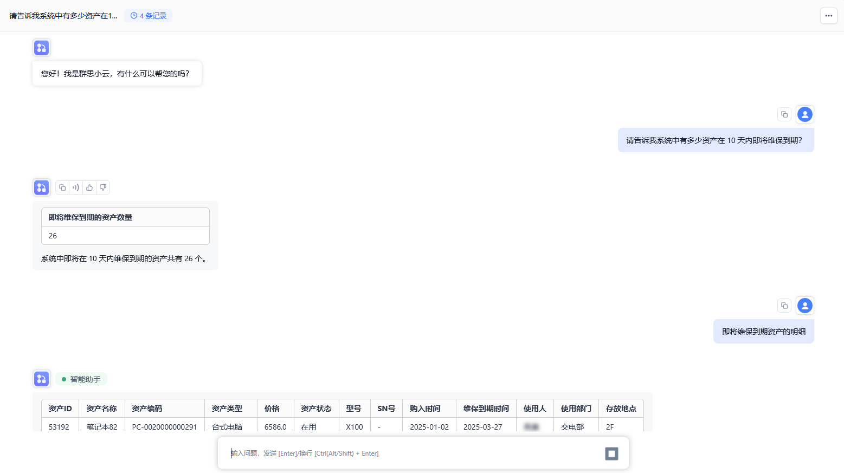Open the three-dot more options menu
This screenshot has width=844, height=473.
[828, 16]
